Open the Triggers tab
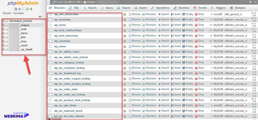The image size is (258, 120). (218, 8)
